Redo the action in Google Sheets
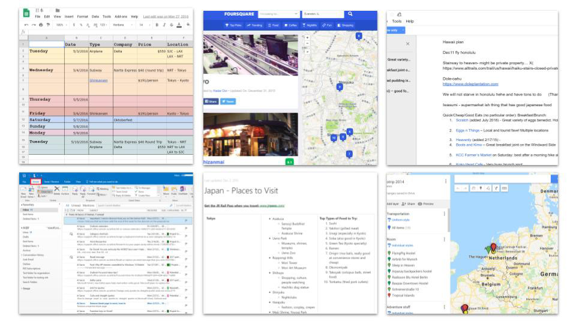The width and height of the screenshot is (576, 324). point(34,25)
